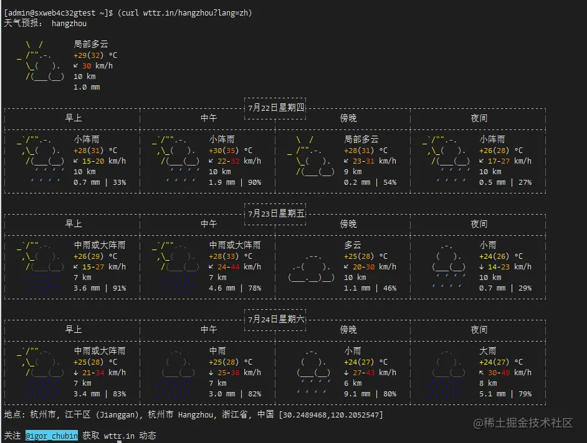Click wind value '20-30 km/h'

click(375, 267)
